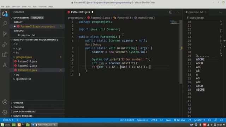Collapse the Open Editors section
226x127 pixels.
coord(37,18)
